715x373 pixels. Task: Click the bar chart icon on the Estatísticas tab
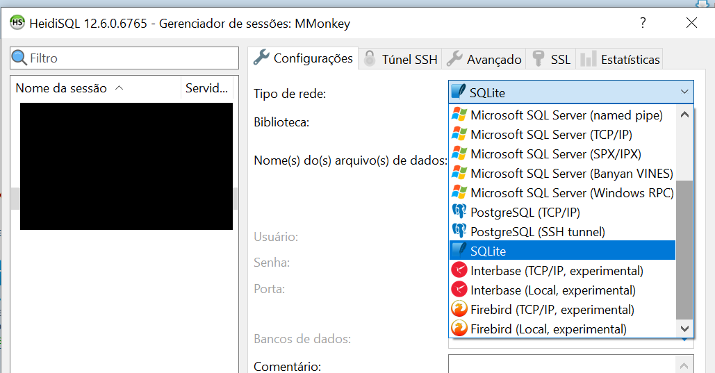pyautogui.click(x=589, y=59)
